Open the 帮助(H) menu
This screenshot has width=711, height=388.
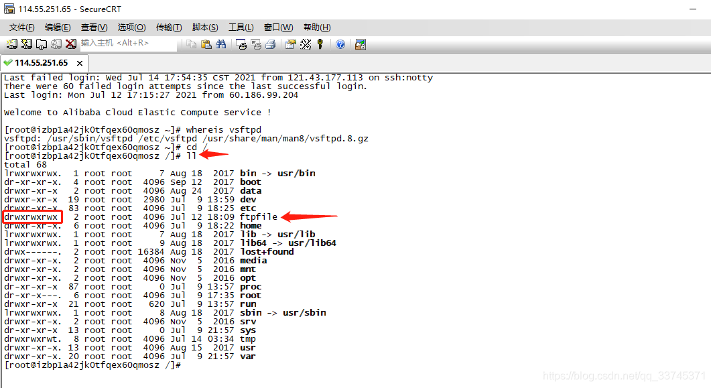tap(317, 27)
